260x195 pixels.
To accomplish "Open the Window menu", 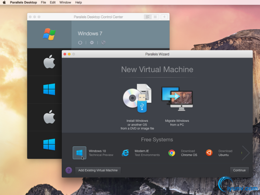I will click(x=65, y=2).
